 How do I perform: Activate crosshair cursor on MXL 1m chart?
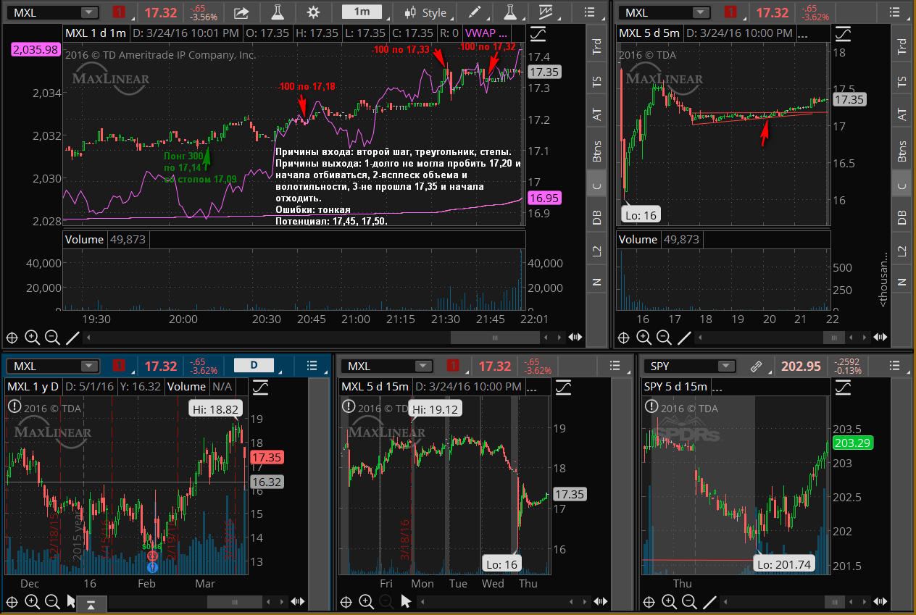click(12, 337)
